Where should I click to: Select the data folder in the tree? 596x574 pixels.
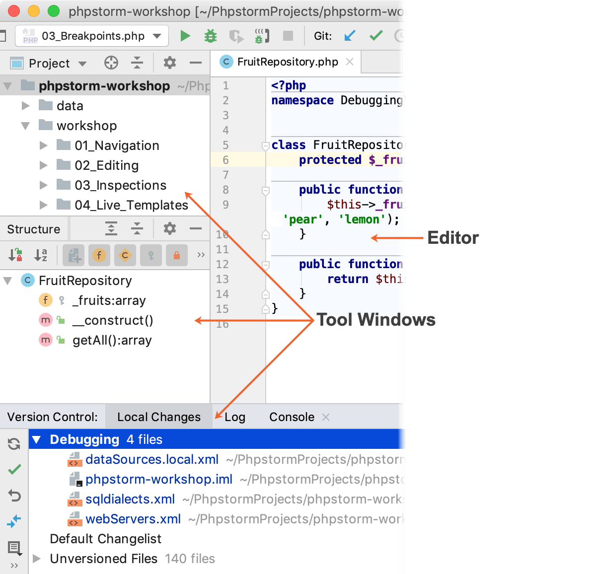click(105, 106)
